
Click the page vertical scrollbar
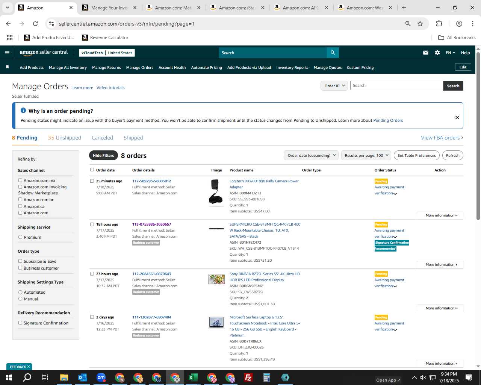(x=478, y=135)
